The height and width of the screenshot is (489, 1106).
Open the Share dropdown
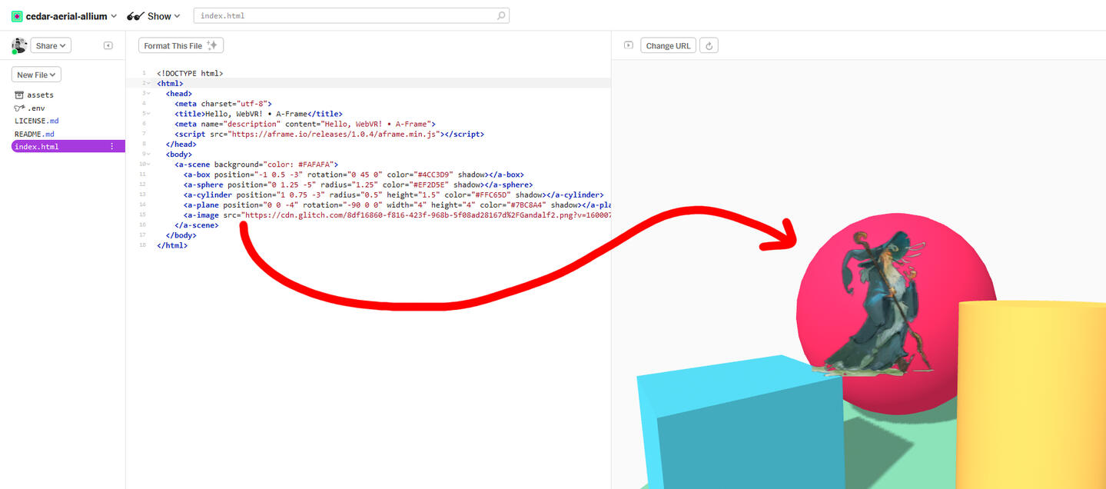pos(51,46)
